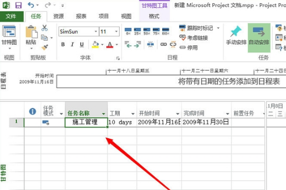The image size is (286, 190).
Task: Click the 2009年11月30日 finish date cell
Action: [x=206, y=122]
